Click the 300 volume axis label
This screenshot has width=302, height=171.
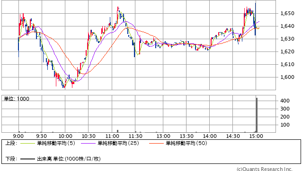pos(285,109)
